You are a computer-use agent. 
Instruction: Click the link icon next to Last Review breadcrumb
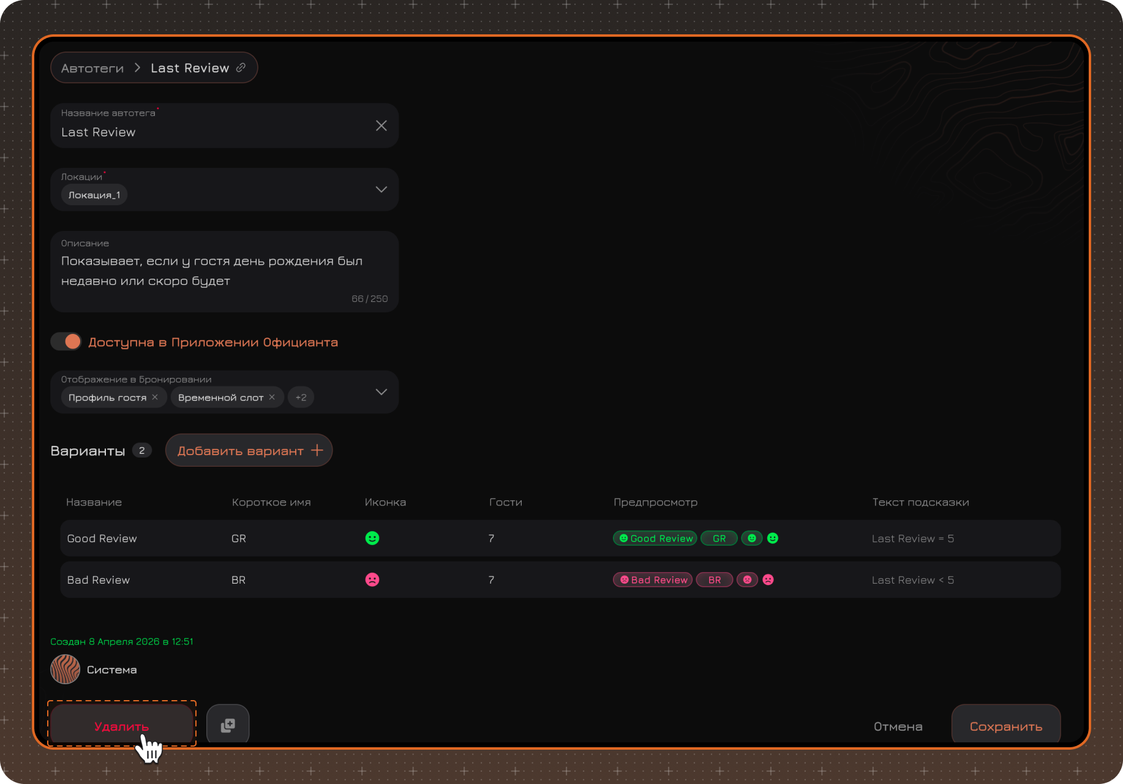pos(241,67)
